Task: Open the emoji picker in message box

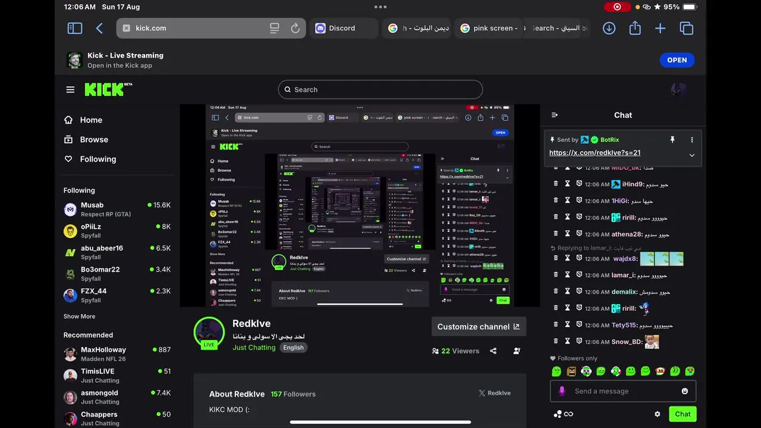Action: pyautogui.click(x=685, y=391)
